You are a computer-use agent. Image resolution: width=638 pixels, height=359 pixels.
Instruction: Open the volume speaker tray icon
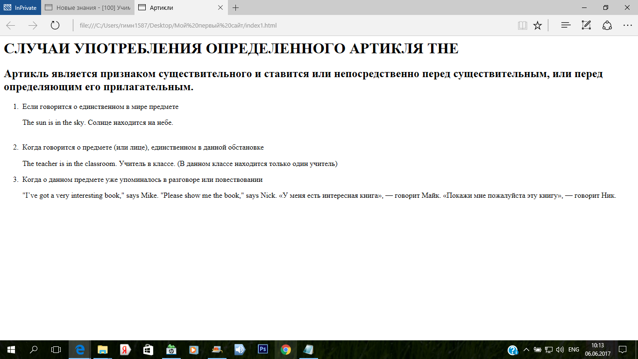click(x=560, y=350)
